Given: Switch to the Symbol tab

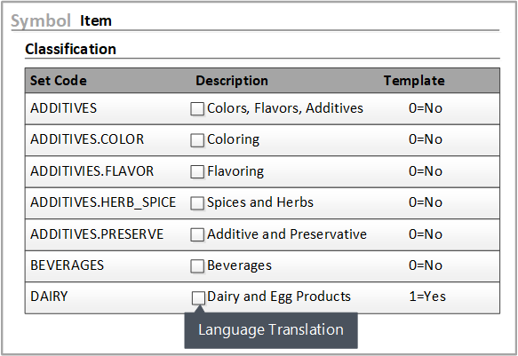Looking at the screenshot, I should click(41, 20).
